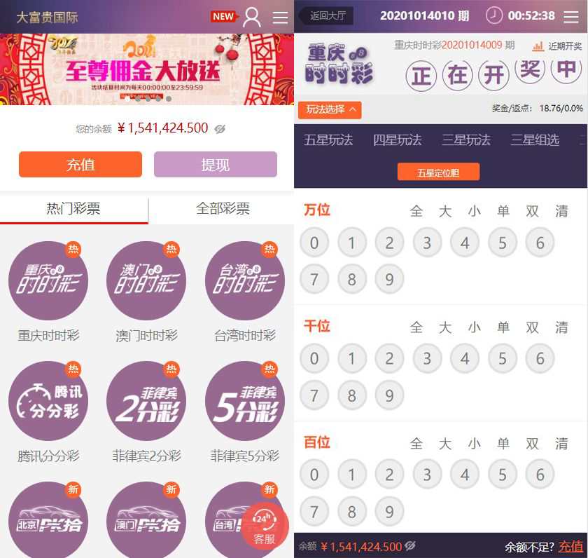The height and width of the screenshot is (558, 588).
Task: Open the 菲律宾5分彩 game icon
Action: (245, 401)
